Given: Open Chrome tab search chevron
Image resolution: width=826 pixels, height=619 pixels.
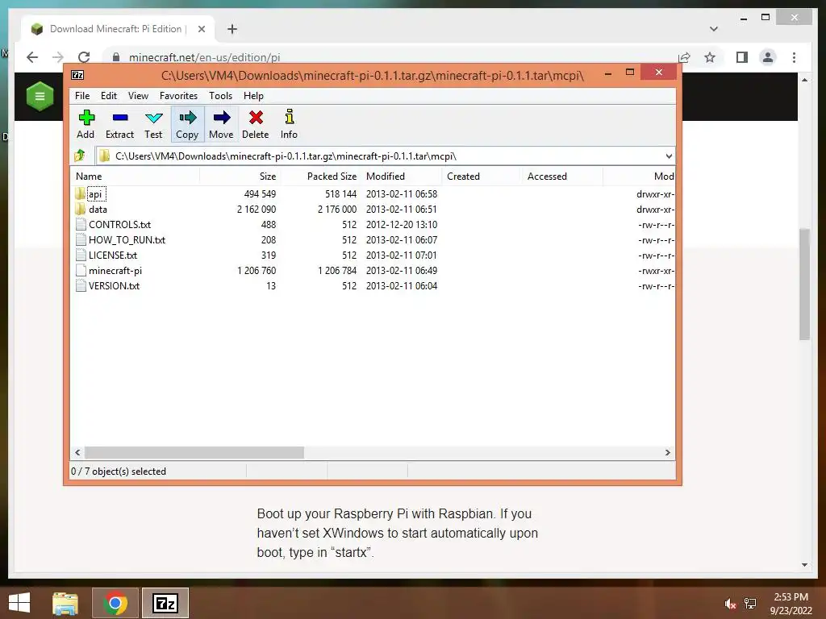Looking at the screenshot, I should [x=714, y=29].
